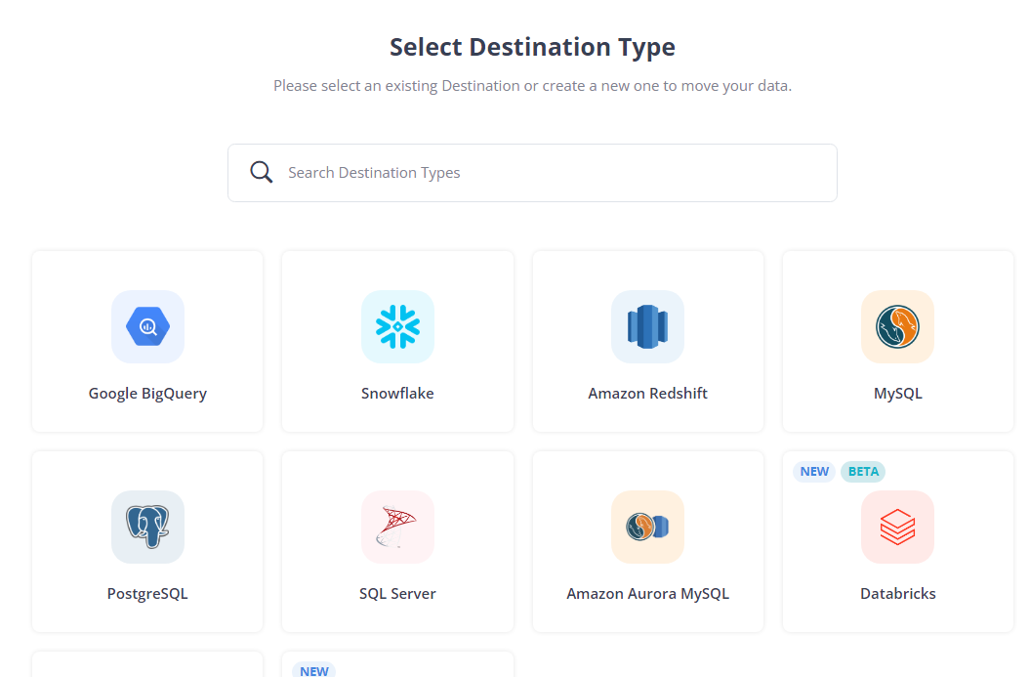The image size is (1030, 677).
Task: Click the NEW badge on Databricks
Action: (813, 471)
